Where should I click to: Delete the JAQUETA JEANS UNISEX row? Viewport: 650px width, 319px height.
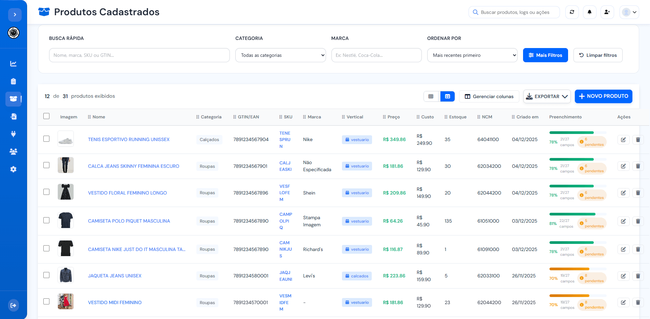[x=638, y=276]
